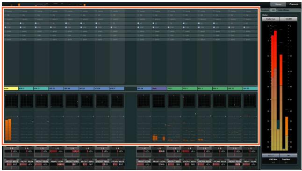The image size is (302, 171).
Task: Select the SFX 12 channel name label
Action: coord(41,89)
